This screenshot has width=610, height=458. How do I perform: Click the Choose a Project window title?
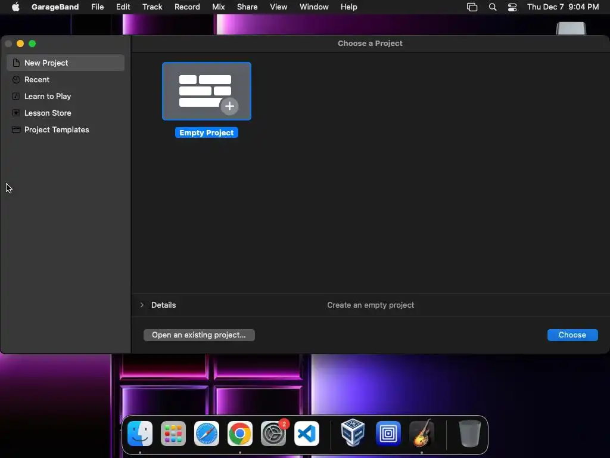(x=370, y=43)
